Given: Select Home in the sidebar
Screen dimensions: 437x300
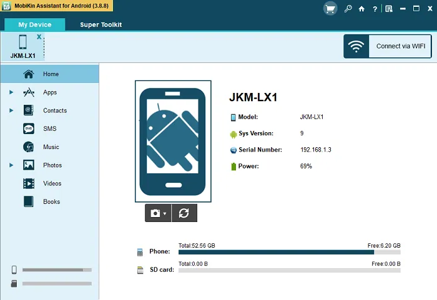Looking at the screenshot, I should (x=49, y=74).
